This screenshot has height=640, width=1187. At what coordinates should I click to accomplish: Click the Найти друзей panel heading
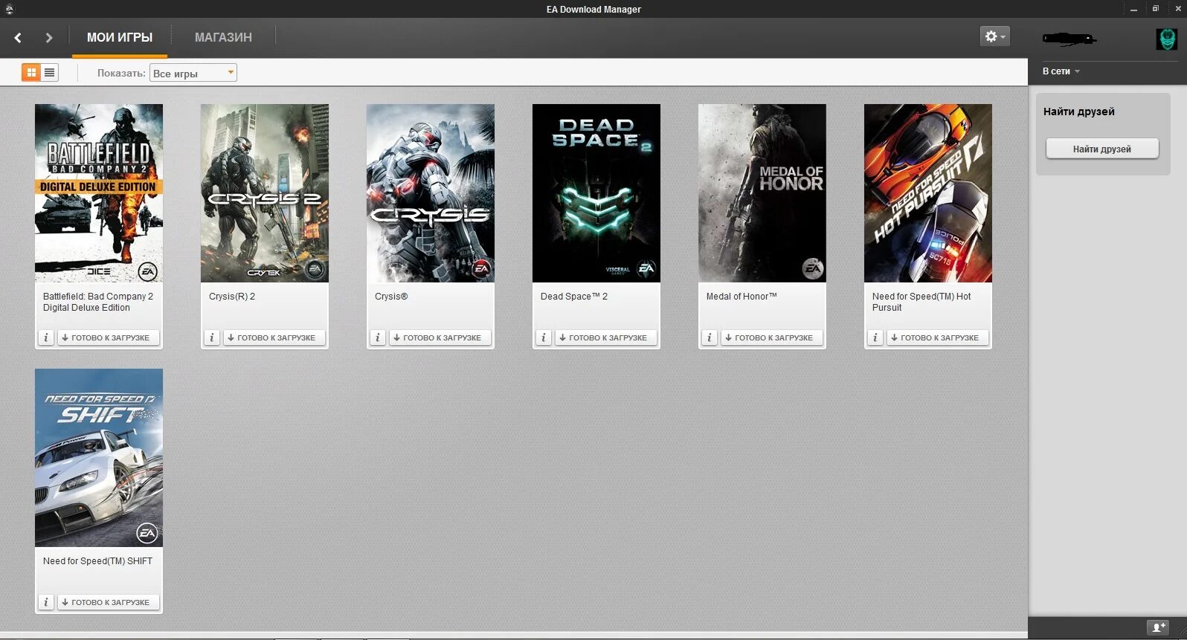[x=1079, y=111]
